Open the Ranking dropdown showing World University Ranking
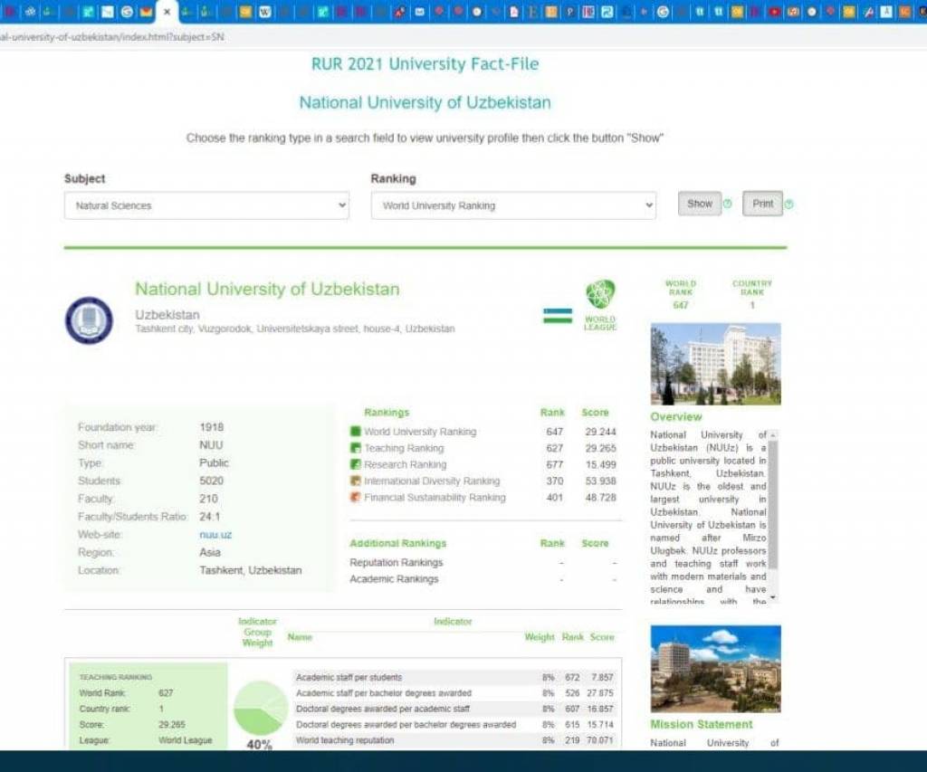 [513, 205]
